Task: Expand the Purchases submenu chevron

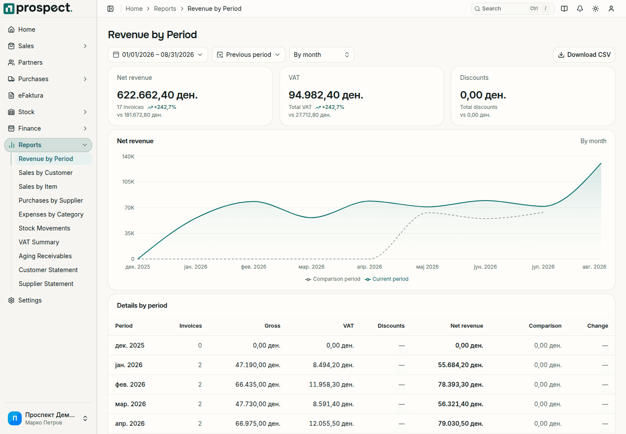Action: coord(85,79)
